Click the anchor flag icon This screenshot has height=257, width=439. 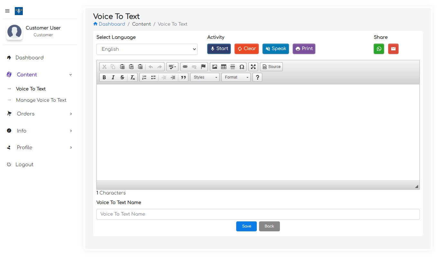click(x=203, y=67)
